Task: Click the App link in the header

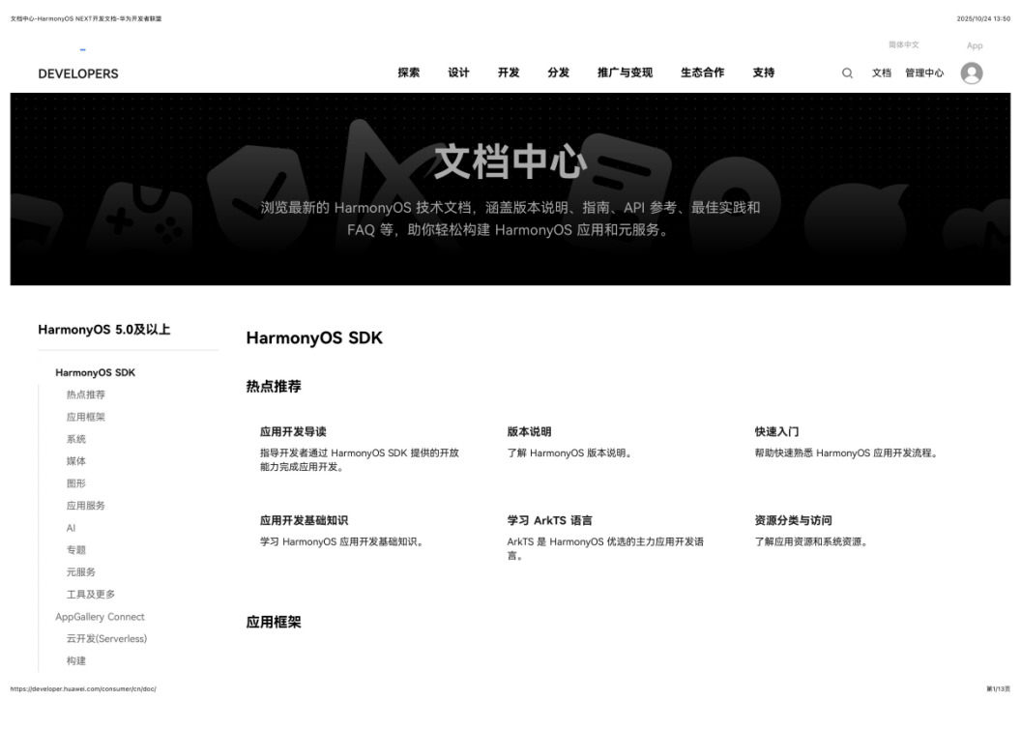Action: (974, 44)
